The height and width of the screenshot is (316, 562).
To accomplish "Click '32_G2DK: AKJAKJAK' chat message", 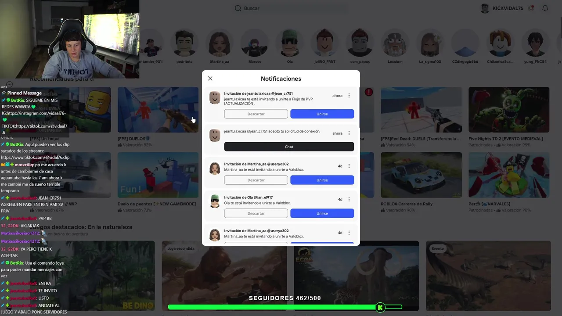I will [20, 226].
